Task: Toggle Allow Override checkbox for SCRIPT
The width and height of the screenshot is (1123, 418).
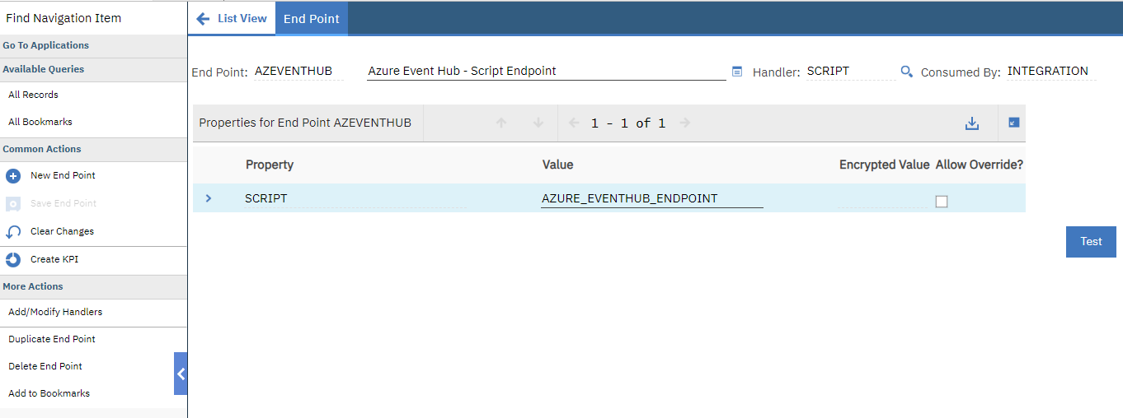Action: tap(942, 202)
